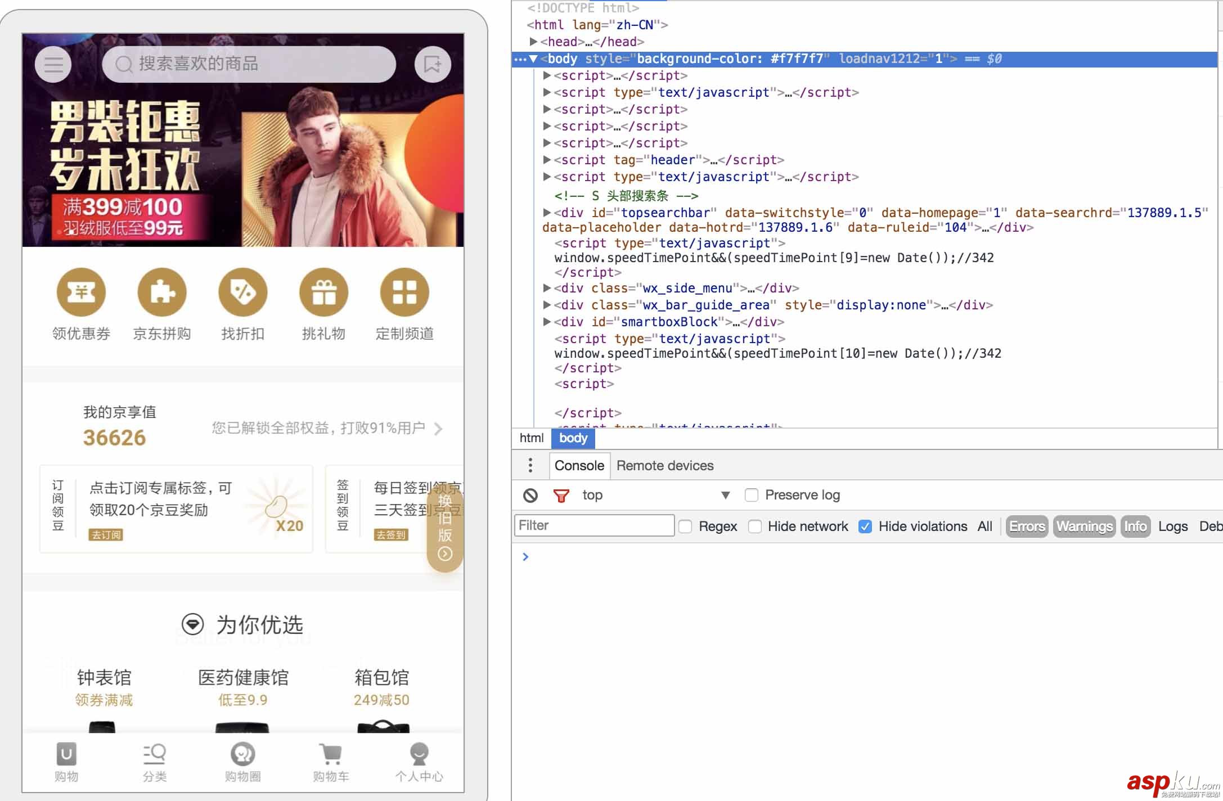
Task: Enable the Preserve log checkbox
Action: (x=751, y=495)
